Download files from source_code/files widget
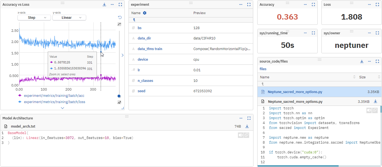The height and width of the screenshot is (167, 382). click(x=362, y=61)
